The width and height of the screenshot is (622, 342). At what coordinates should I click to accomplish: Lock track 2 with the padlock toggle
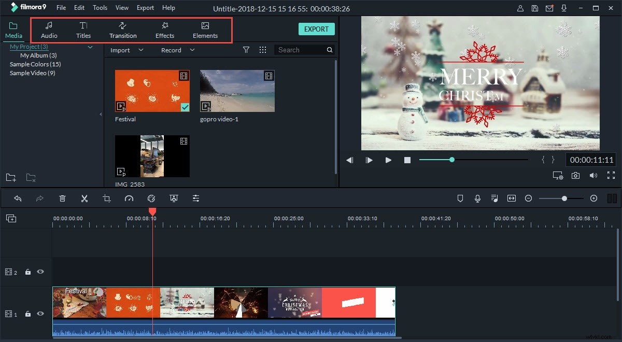pos(28,272)
